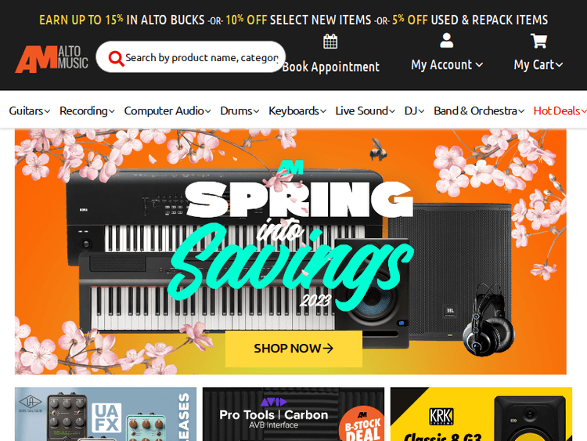The width and height of the screenshot is (587, 441).
Task: Click the shopping cart icon
Action: point(538,41)
